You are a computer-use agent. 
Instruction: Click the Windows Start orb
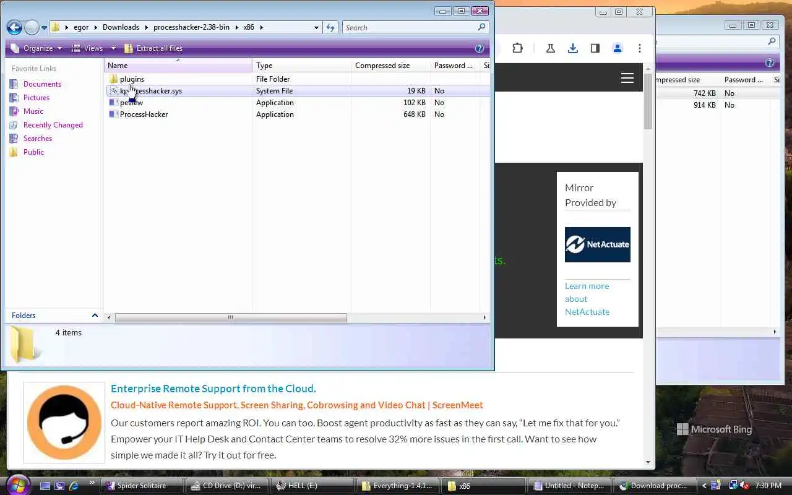pyautogui.click(x=17, y=484)
